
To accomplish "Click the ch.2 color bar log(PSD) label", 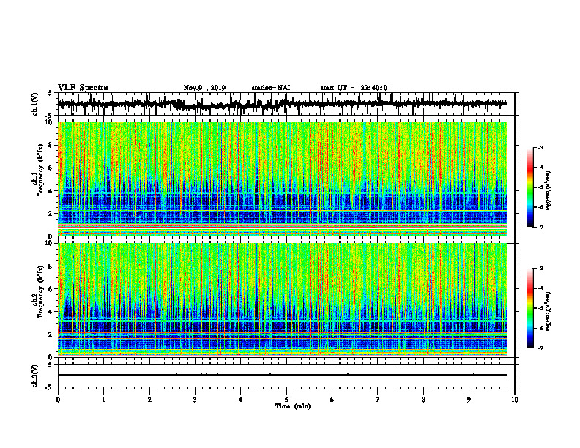I will (x=549, y=312).
